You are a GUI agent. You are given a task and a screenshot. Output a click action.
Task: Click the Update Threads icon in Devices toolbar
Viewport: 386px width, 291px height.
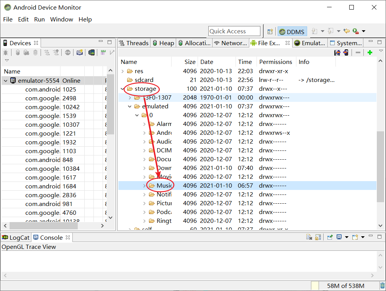47,52
